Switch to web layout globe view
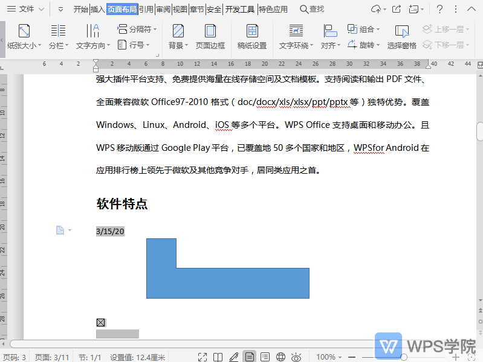The width and height of the screenshot is (483, 362). pos(280,357)
